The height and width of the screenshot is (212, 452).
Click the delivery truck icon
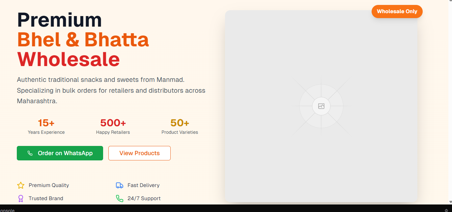click(120, 185)
